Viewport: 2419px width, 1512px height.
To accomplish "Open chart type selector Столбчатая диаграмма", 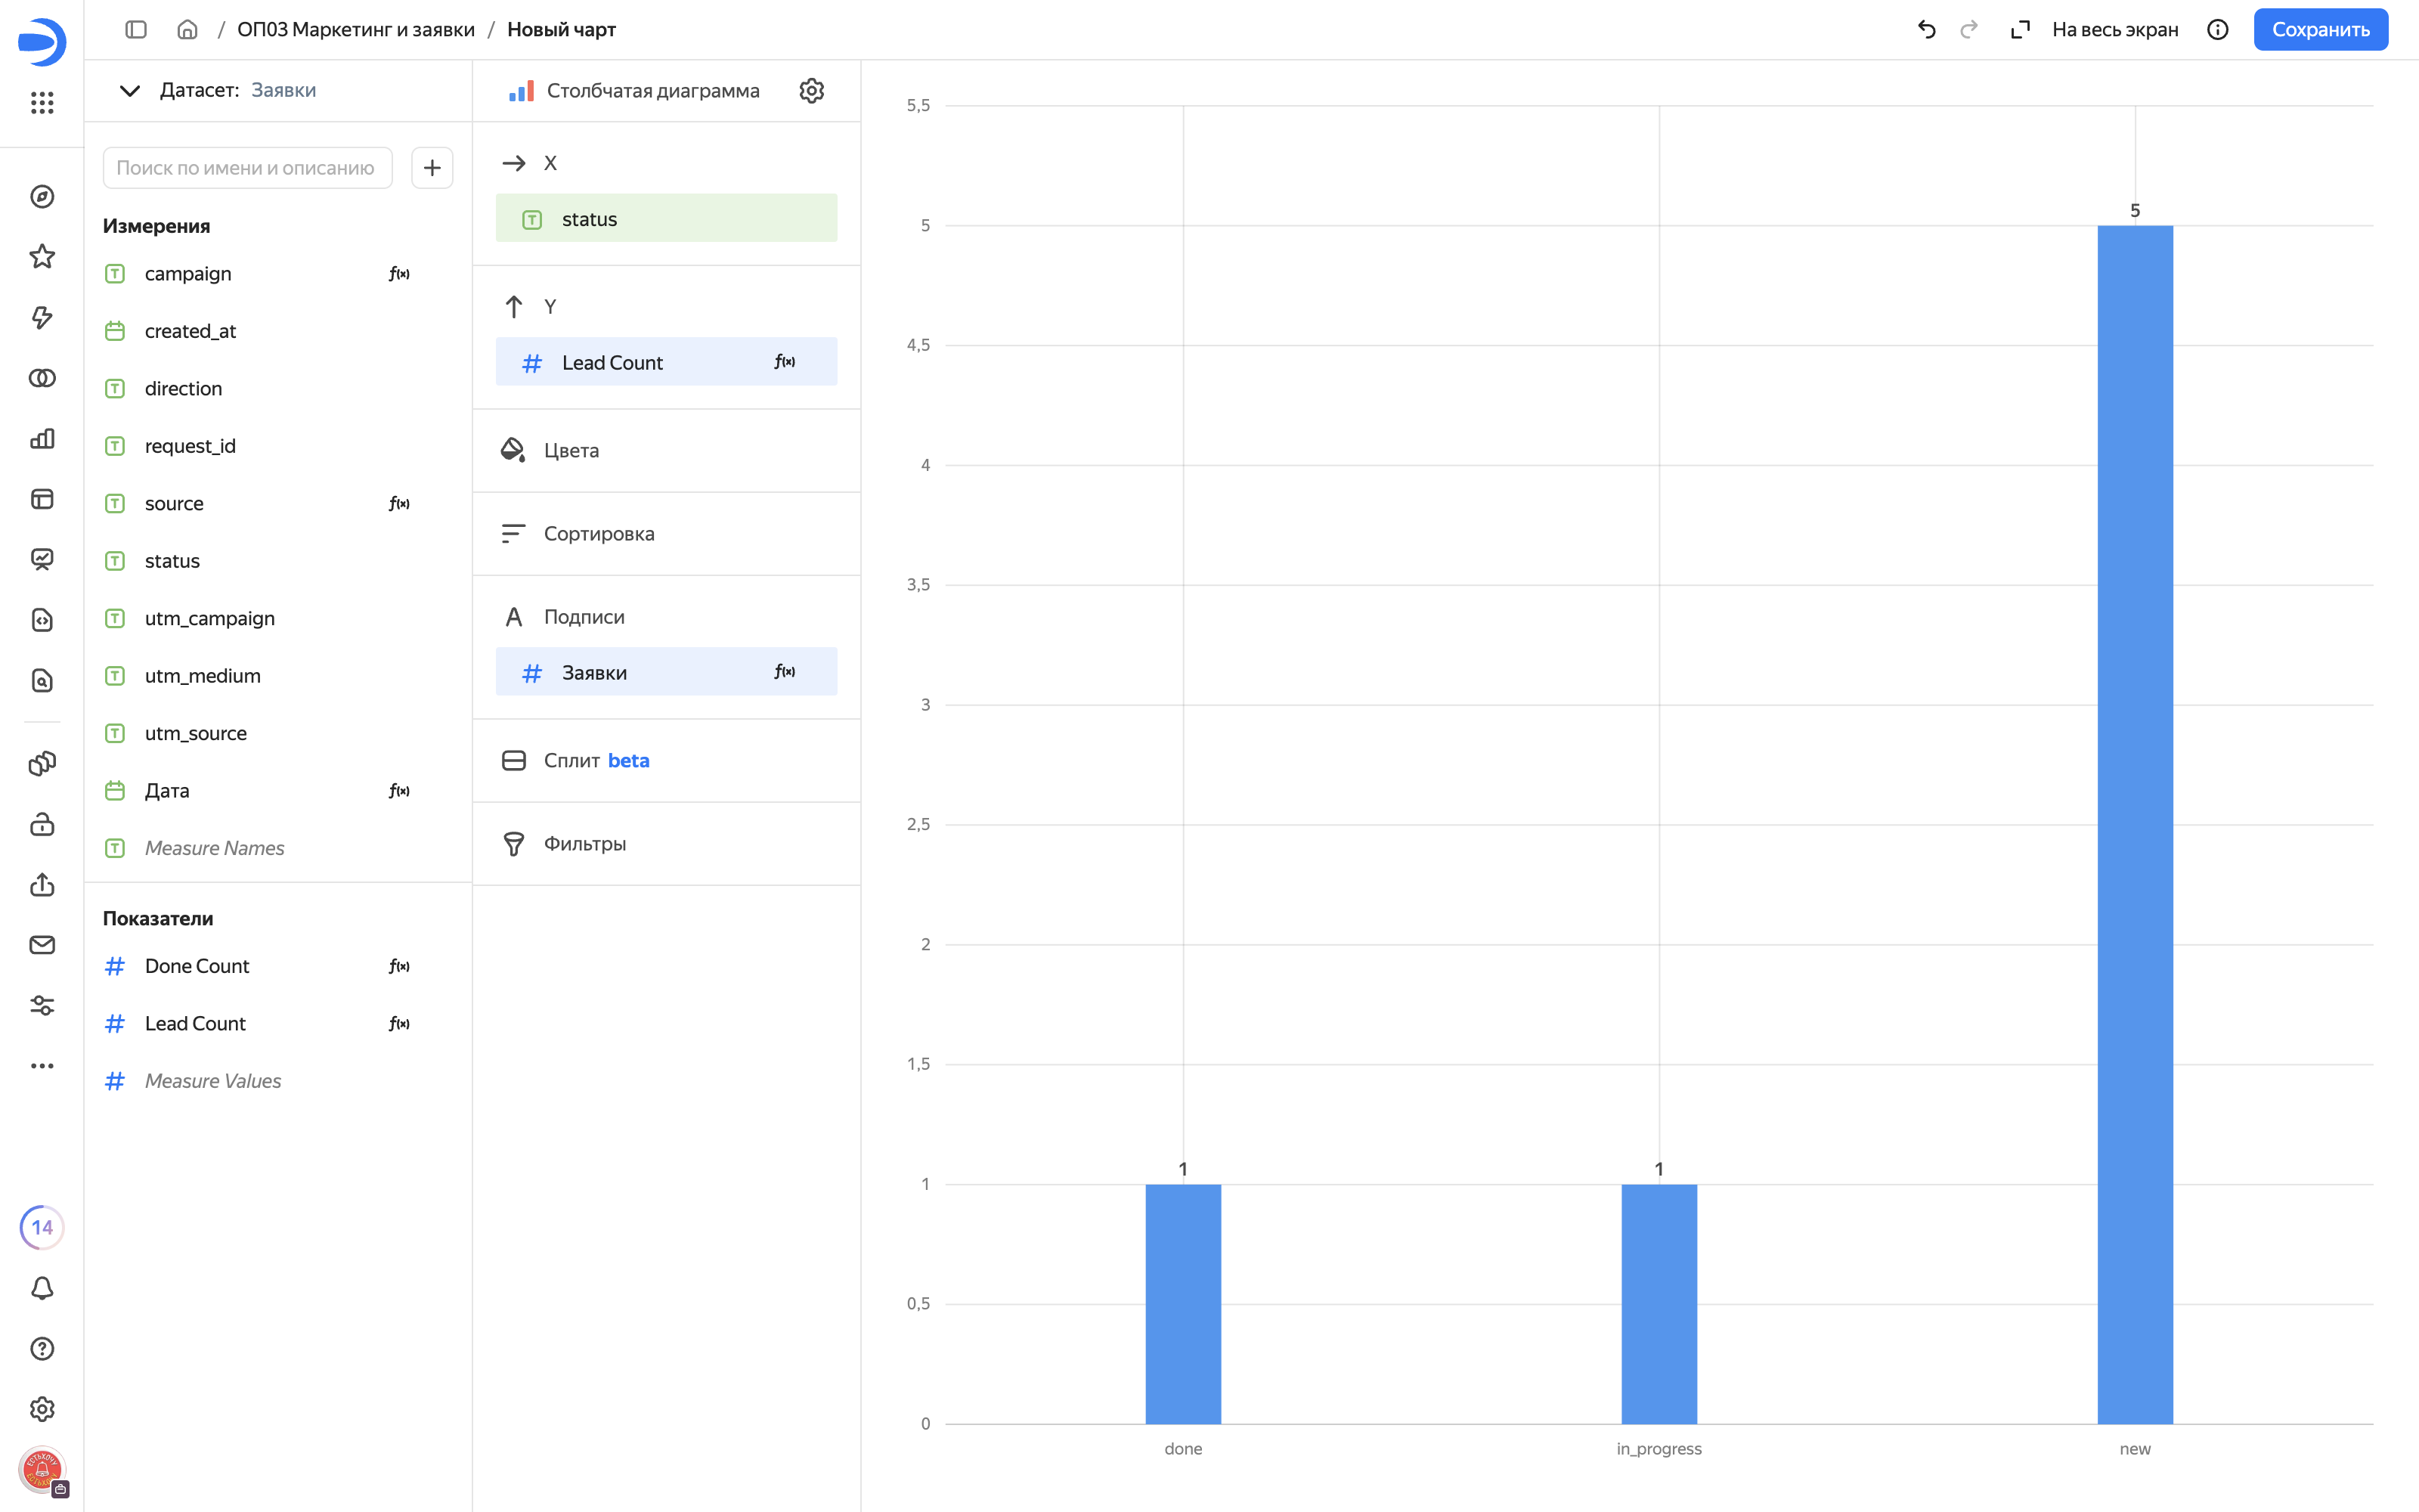I will tap(635, 91).
